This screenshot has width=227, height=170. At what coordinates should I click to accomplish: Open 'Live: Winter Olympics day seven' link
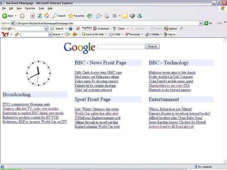pos(97,109)
